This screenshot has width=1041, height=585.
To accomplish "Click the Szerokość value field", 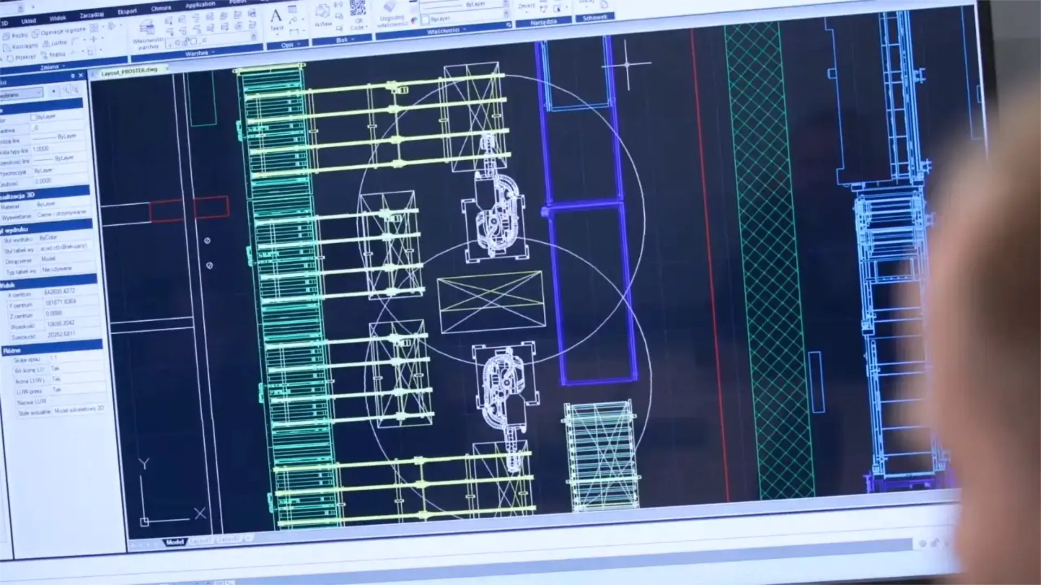I will click(73, 334).
